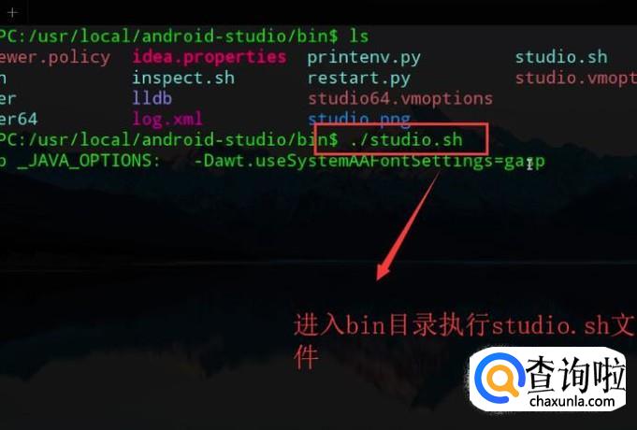Click the _JAVA_OPTIONS output line
The image size is (637, 430).
(x=272, y=162)
